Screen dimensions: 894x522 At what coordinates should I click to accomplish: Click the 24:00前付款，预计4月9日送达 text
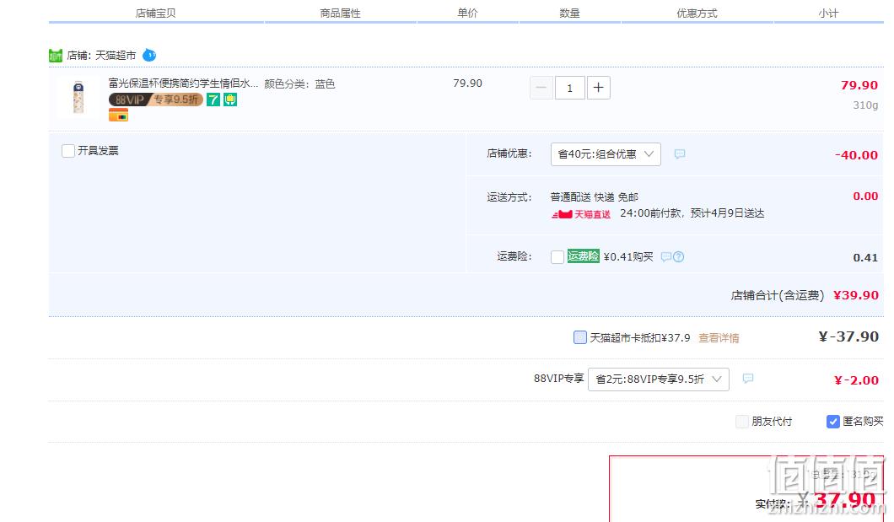click(692, 213)
